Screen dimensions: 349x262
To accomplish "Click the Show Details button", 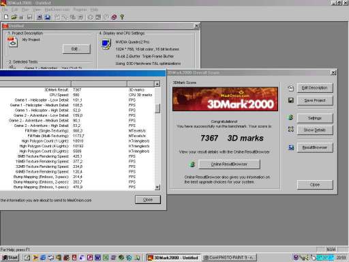I will [x=315, y=130].
